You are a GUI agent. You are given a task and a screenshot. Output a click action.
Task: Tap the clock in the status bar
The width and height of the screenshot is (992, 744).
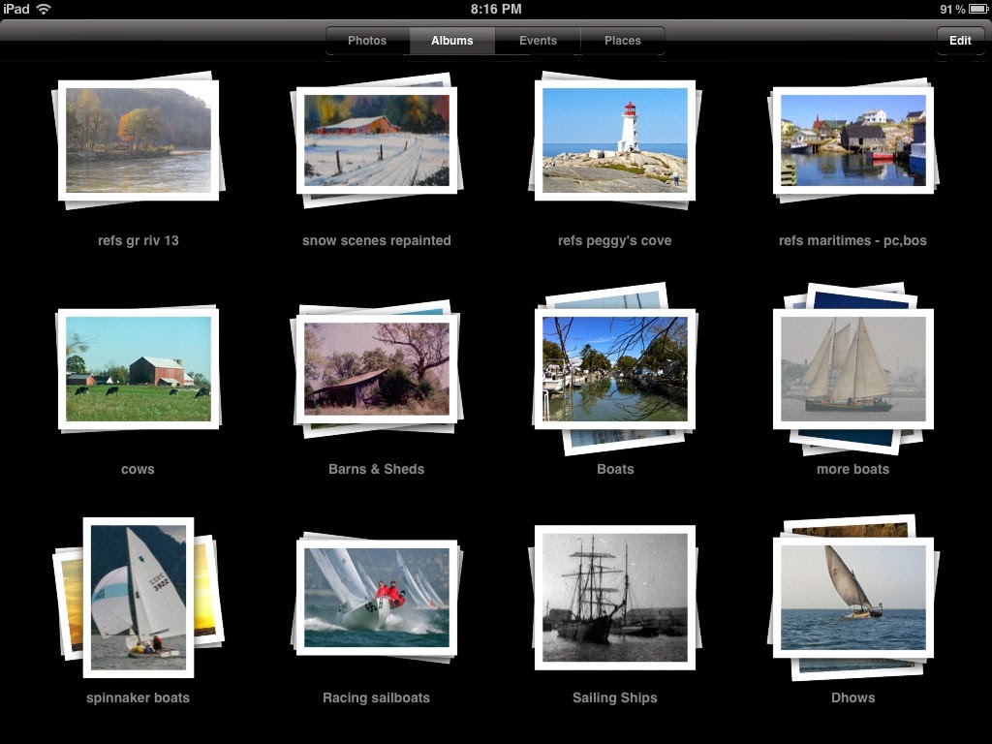tap(496, 8)
